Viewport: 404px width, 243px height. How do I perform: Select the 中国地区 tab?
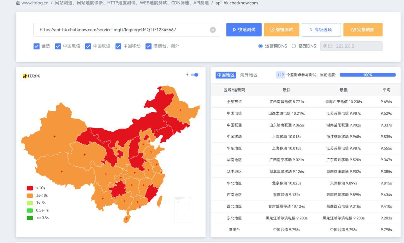pos(226,75)
